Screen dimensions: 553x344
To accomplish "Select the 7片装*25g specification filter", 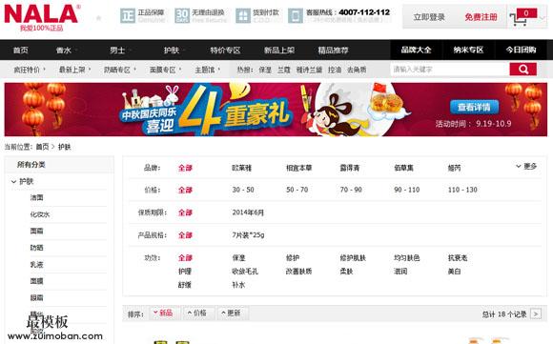I will pos(248,234).
